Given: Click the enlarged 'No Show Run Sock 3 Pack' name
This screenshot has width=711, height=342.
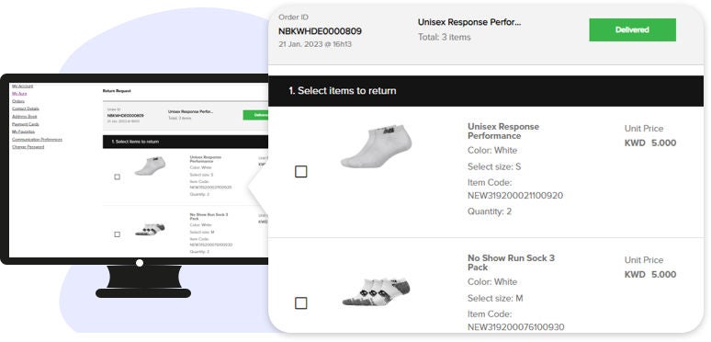Looking at the screenshot, I should coord(511,263).
